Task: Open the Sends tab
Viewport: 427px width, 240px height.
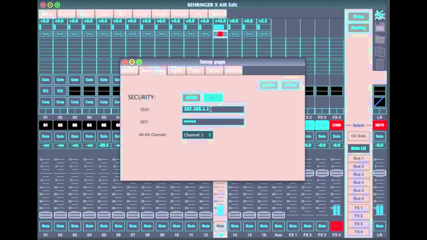Action: click(x=161, y=14)
